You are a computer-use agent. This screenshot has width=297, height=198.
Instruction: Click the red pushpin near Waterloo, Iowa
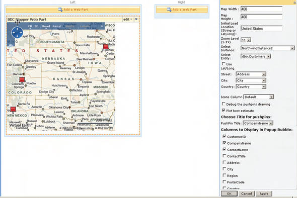(x=106, y=47)
